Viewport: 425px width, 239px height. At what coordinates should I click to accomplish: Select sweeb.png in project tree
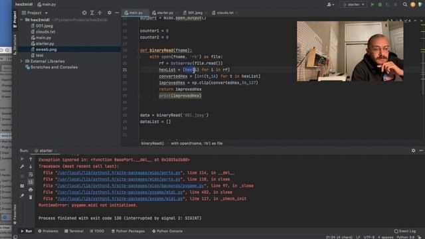pyautogui.click(x=46, y=49)
